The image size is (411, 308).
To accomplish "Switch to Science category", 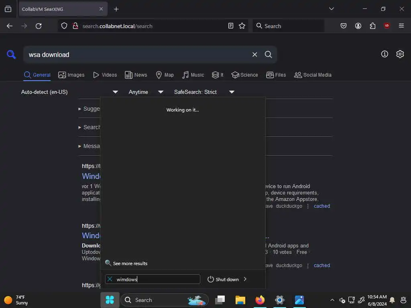I will [x=244, y=75].
